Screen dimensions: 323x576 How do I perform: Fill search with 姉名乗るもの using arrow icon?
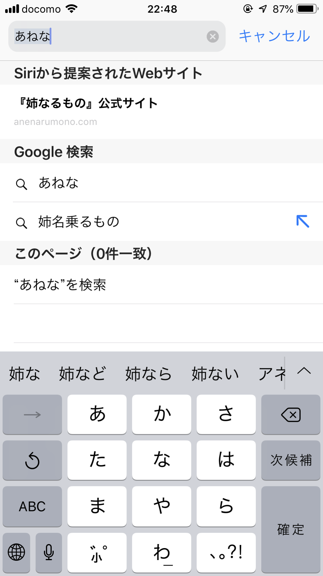pyautogui.click(x=303, y=221)
